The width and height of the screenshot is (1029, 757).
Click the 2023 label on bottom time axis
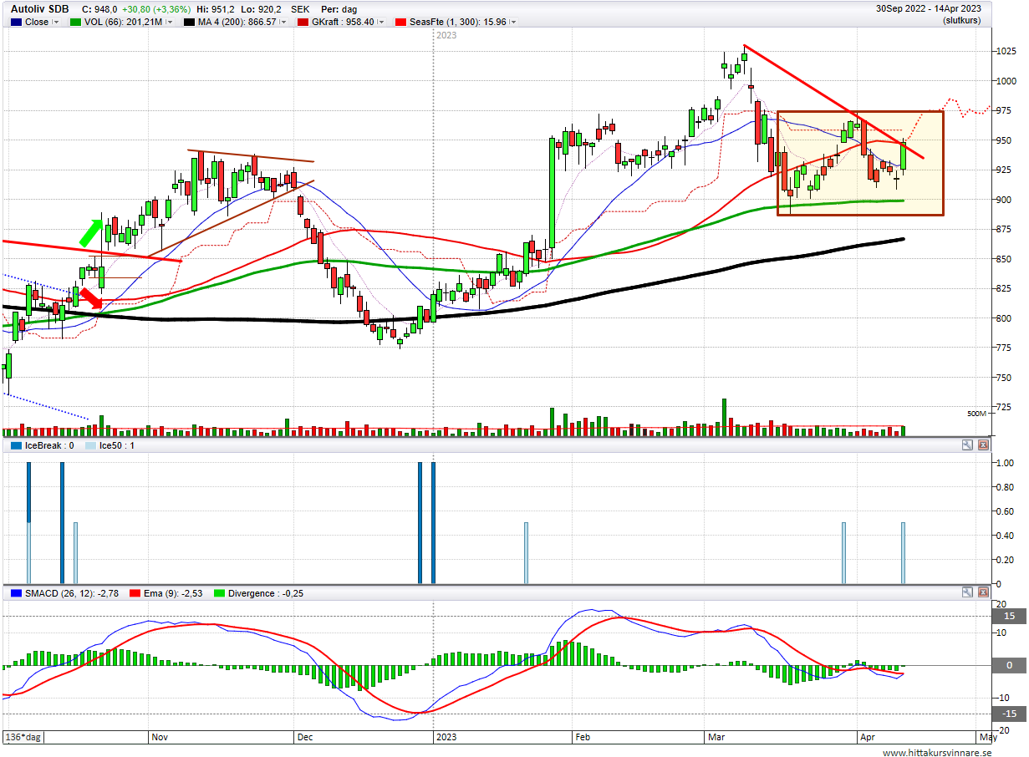pos(446,738)
